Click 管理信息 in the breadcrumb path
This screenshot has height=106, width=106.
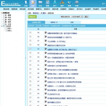36,13
